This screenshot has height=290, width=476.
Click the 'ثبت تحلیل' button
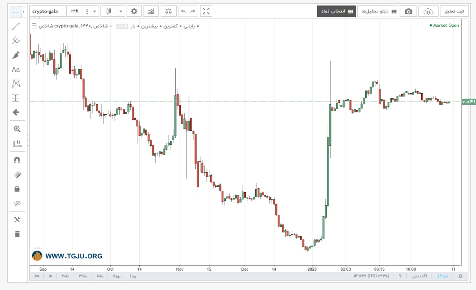[x=454, y=11]
